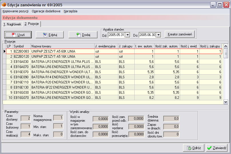Click the Czas dostawy field
The height and width of the screenshot is (154, 231).
(26, 118)
